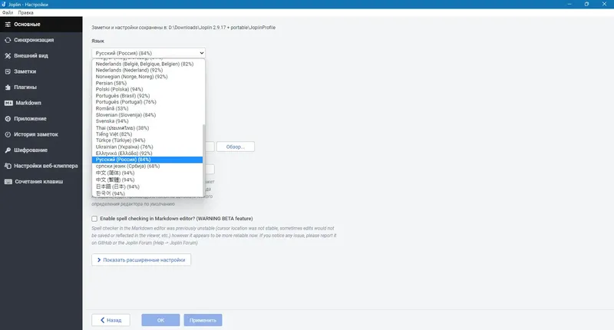Select Português (Brasil) (92%) option
Viewport: 614px width, 330px height.
point(147,95)
